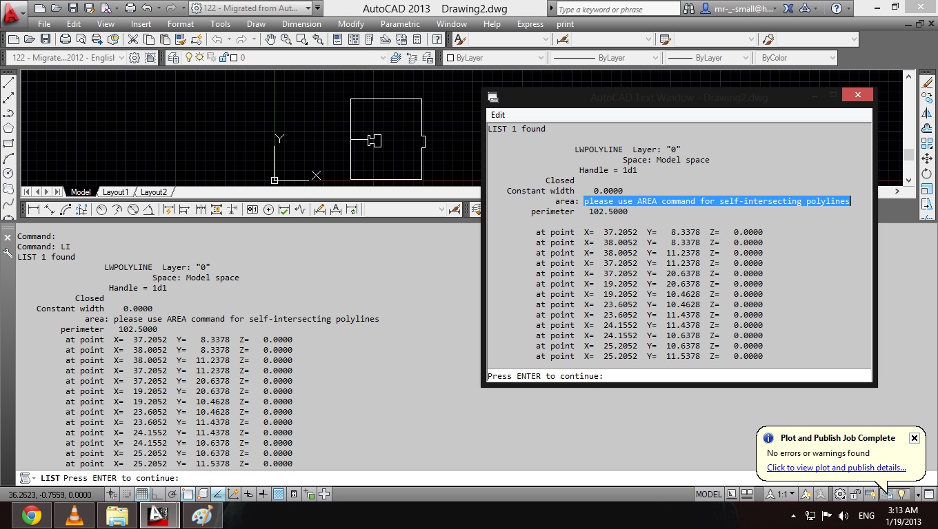
Task: Click the command line input field
Action: [476, 478]
